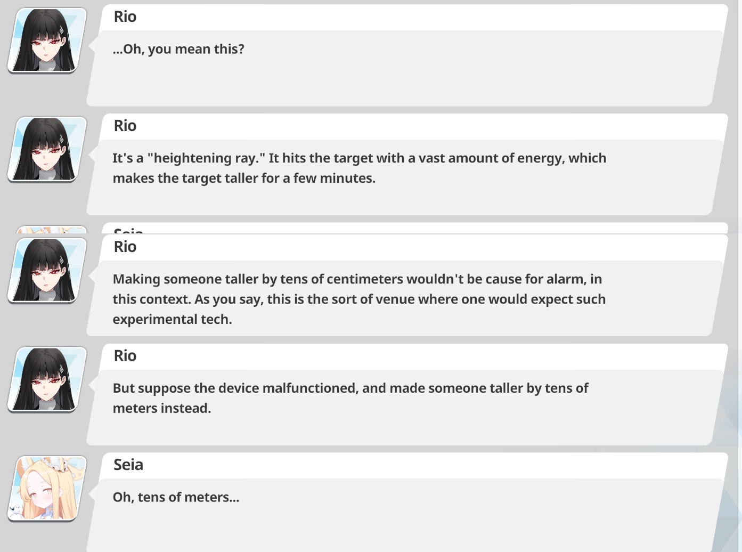Viewport: 742px width, 552px height.
Task: Select Seia's "Oh, tens of meters..." dialogue text
Action: [176, 497]
